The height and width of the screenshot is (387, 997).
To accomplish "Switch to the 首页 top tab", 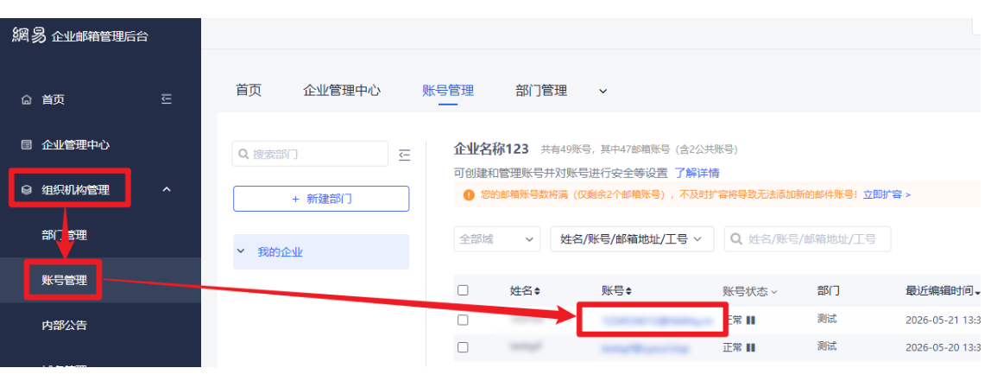I will [249, 91].
